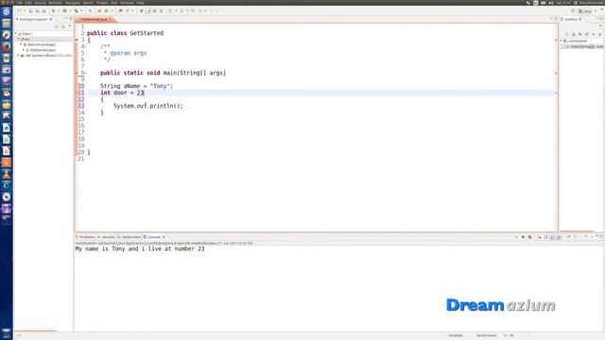Open the Run button dropdown arrow

pos(70,10)
